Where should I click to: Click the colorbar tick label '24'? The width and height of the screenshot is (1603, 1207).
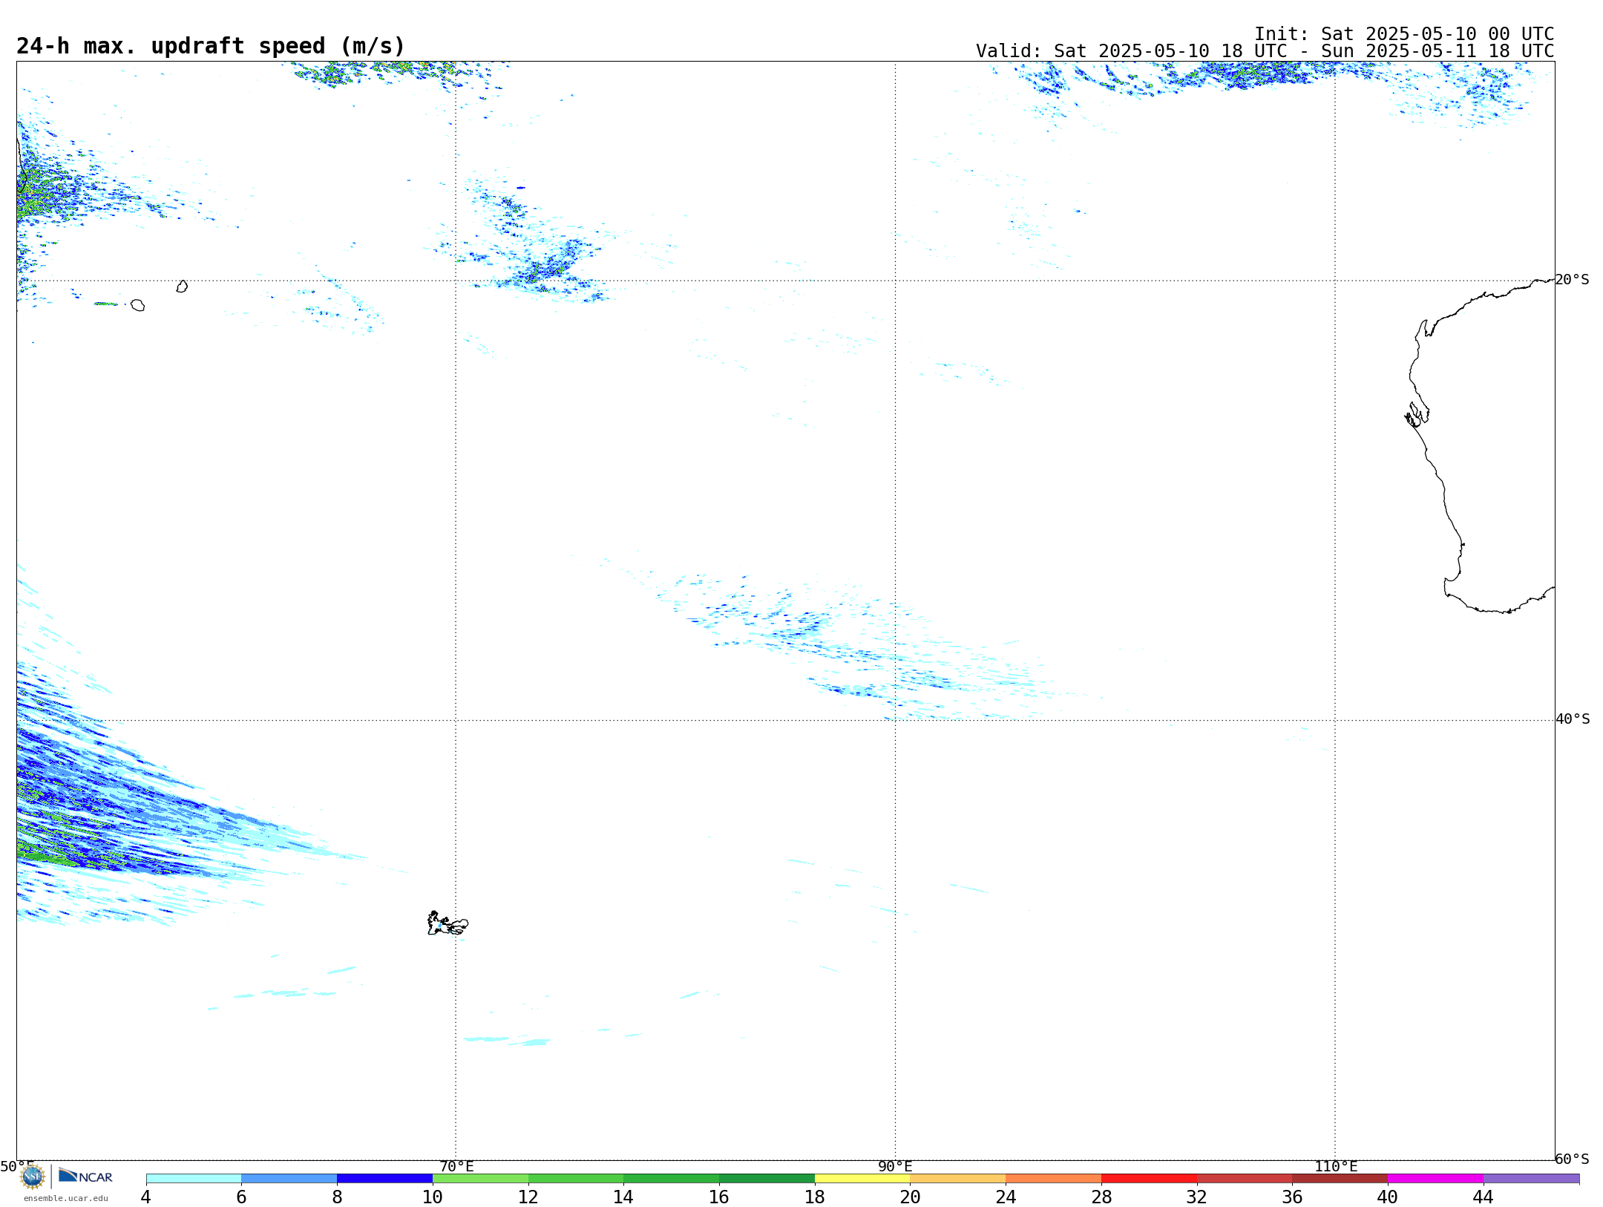1006,1197
